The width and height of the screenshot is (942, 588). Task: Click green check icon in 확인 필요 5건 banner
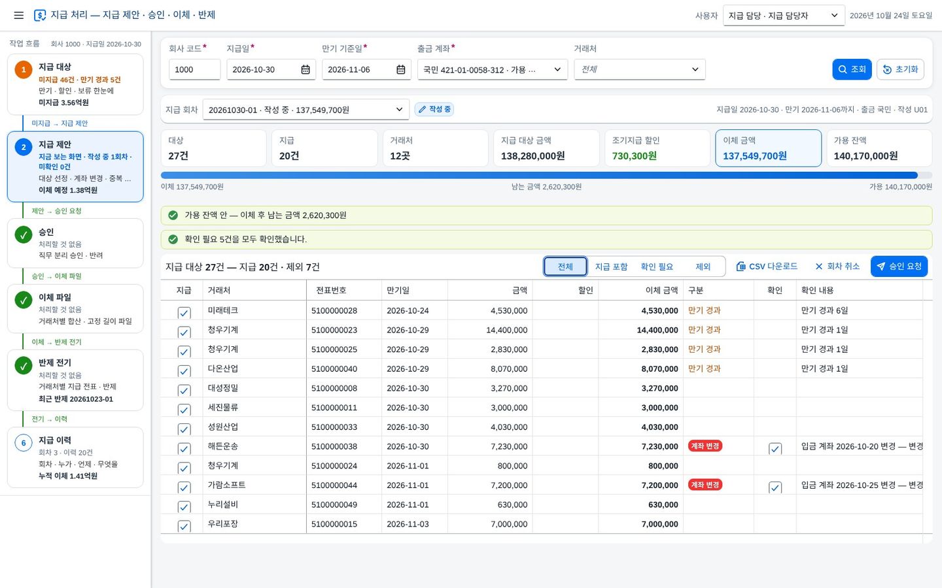coord(173,239)
